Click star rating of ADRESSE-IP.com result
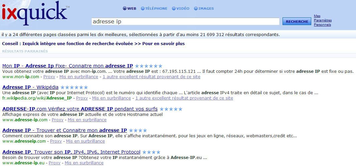356x168 pixels. click(171, 109)
